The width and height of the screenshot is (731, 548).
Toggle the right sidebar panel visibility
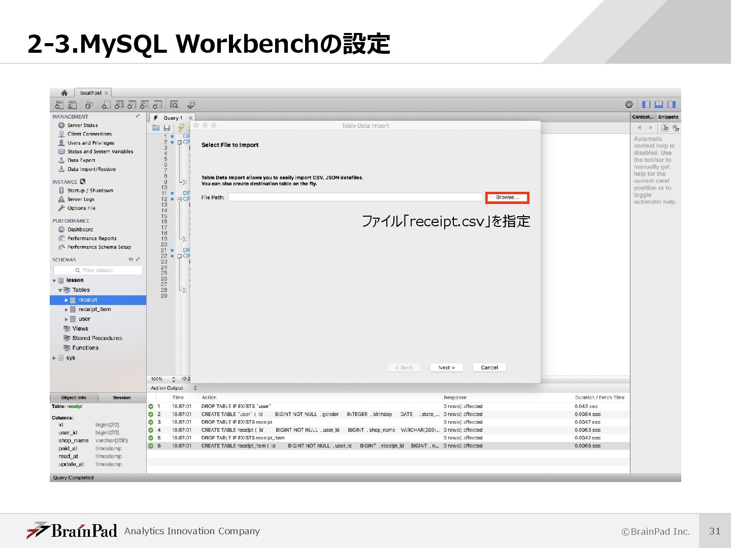(x=672, y=105)
